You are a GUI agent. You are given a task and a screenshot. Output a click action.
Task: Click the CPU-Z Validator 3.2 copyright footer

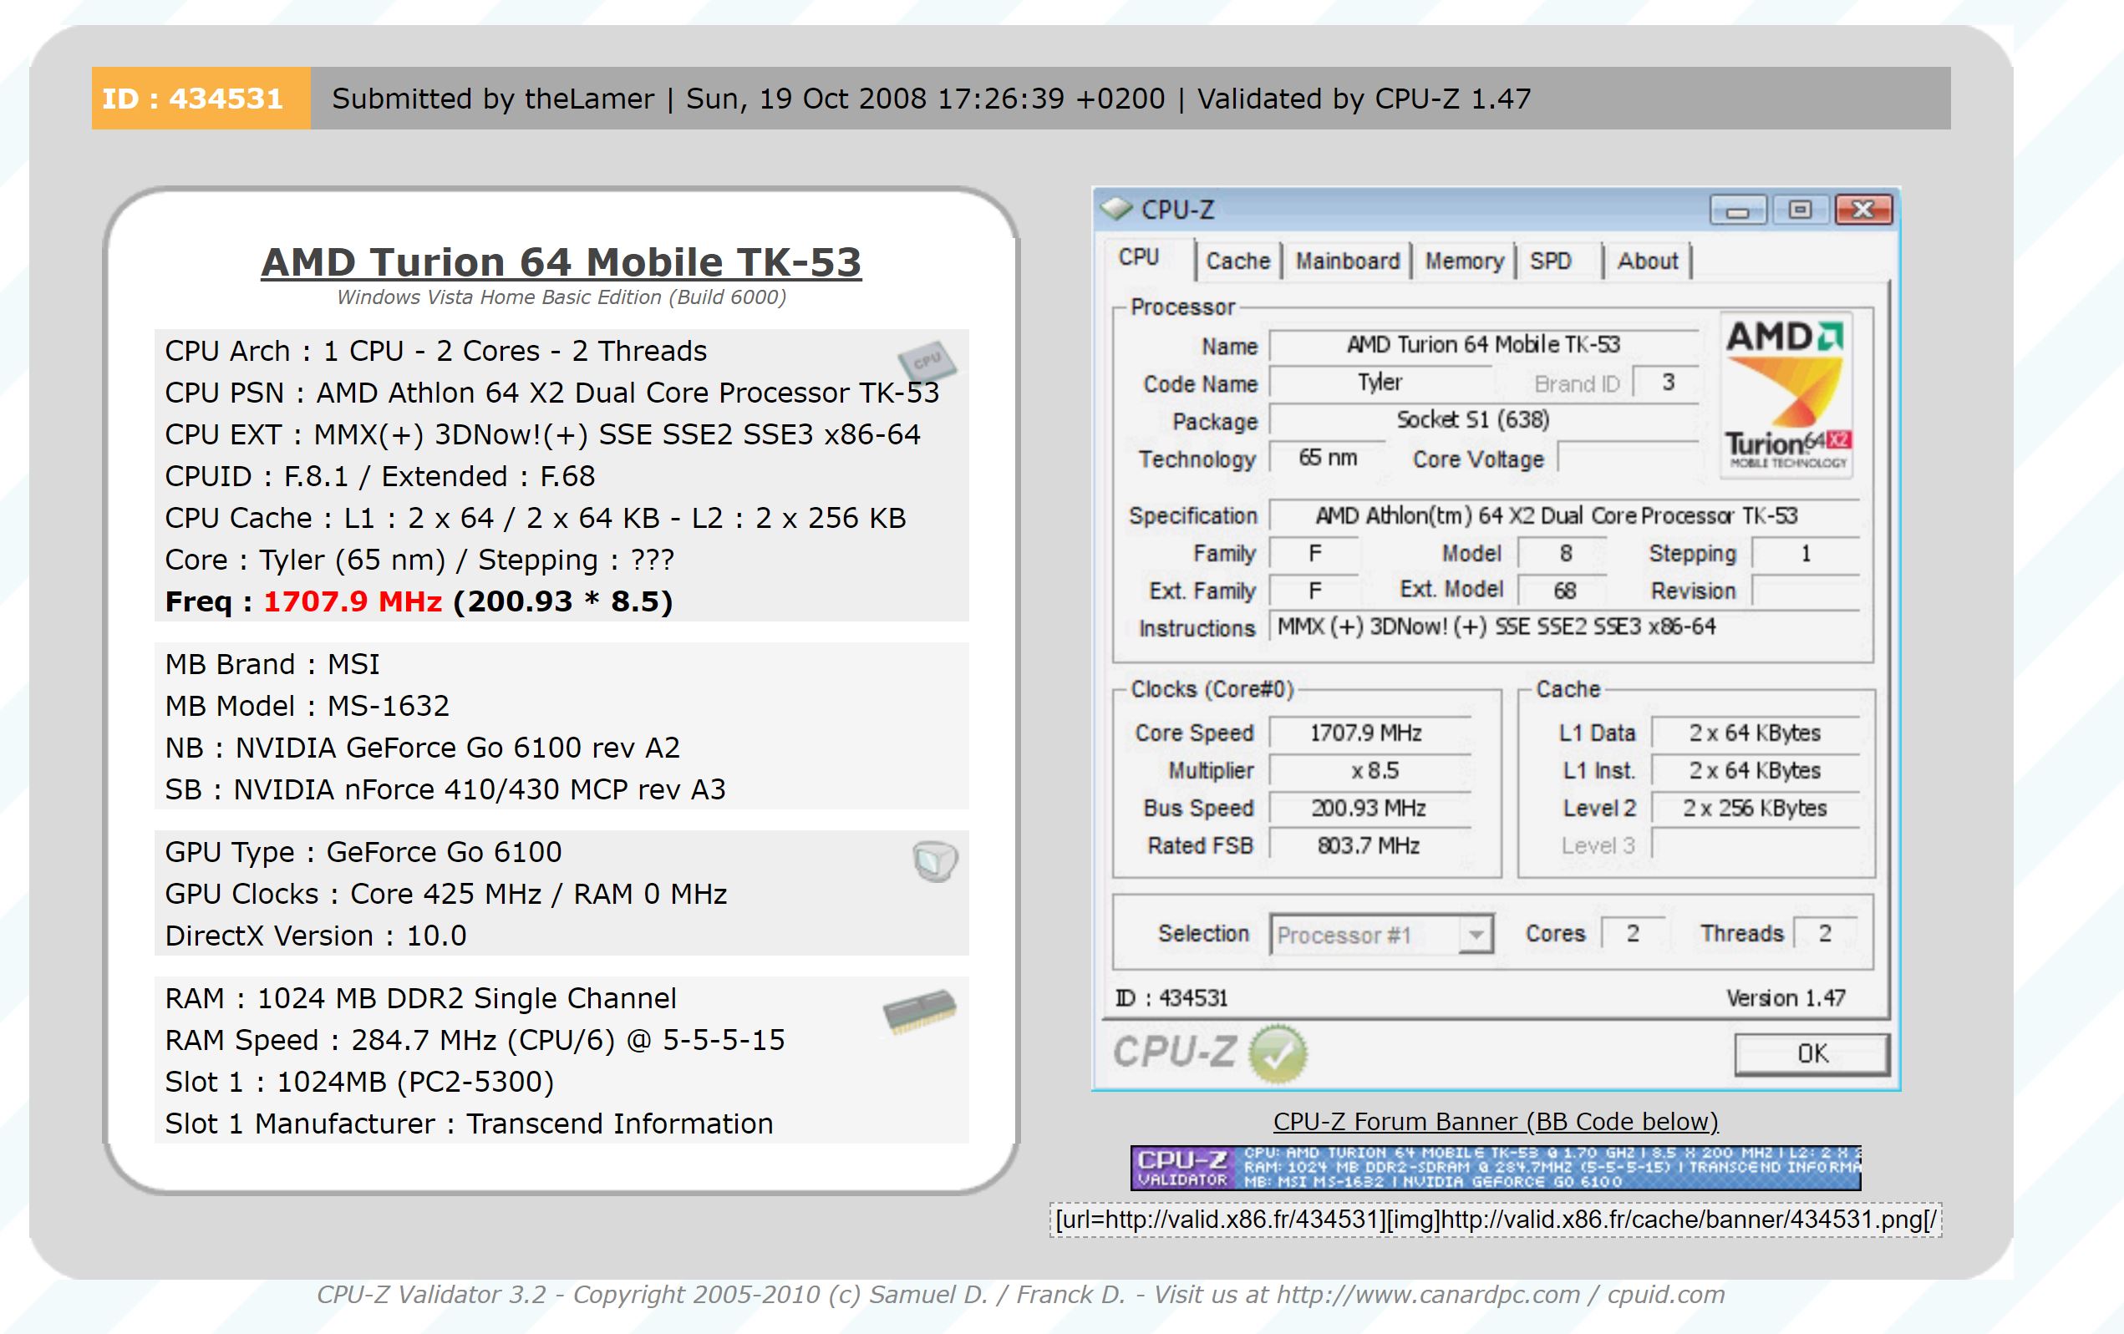[1020, 1296]
